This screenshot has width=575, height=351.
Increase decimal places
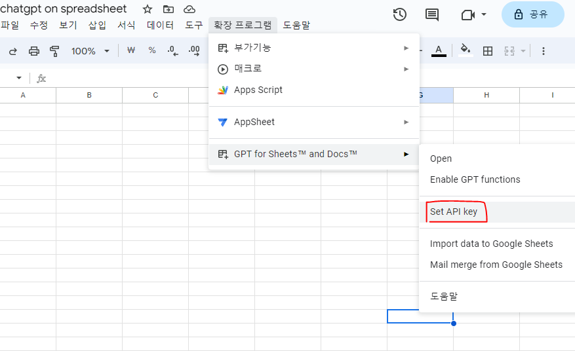(194, 50)
